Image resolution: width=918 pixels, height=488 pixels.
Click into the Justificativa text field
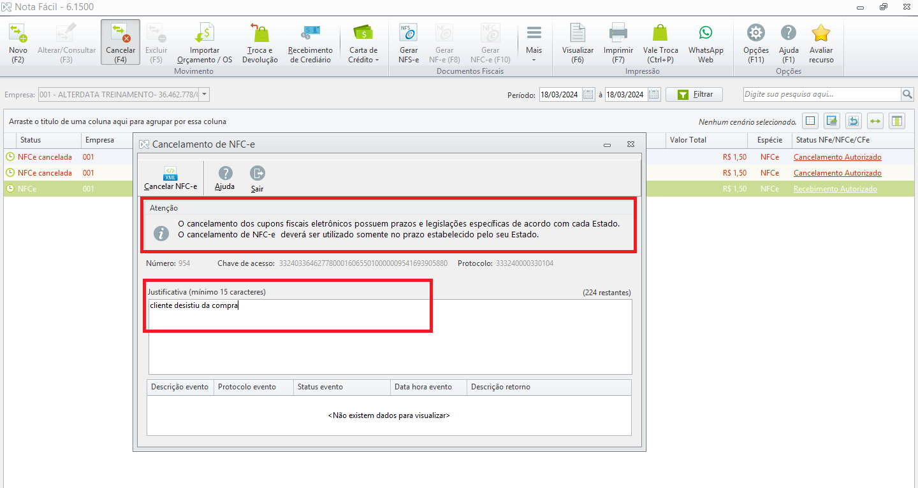pyautogui.click(x=390, y=337)
